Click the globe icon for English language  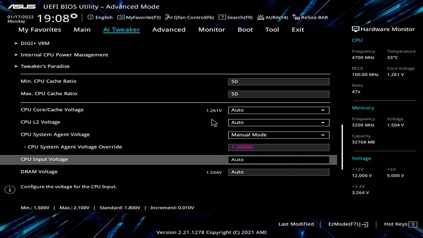(90, 17)
